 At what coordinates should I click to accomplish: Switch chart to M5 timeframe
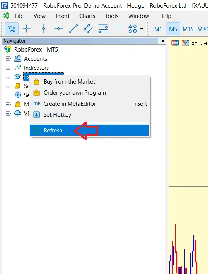pyautogui.click(x=173, y=29)
